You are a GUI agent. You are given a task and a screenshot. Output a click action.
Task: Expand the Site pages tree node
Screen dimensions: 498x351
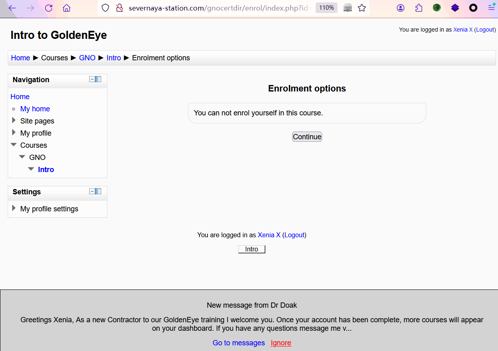click(x=14, y=121)
